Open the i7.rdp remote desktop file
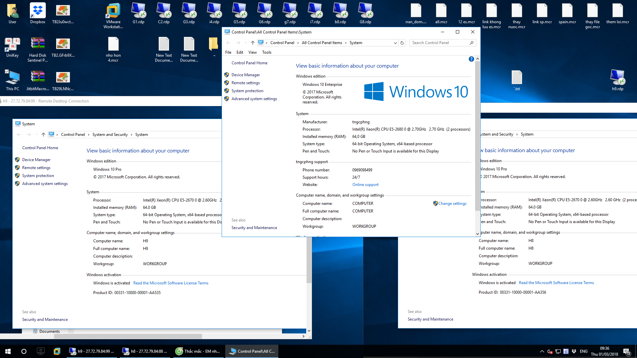The image size is (637, 358). (x=315, y=13)
